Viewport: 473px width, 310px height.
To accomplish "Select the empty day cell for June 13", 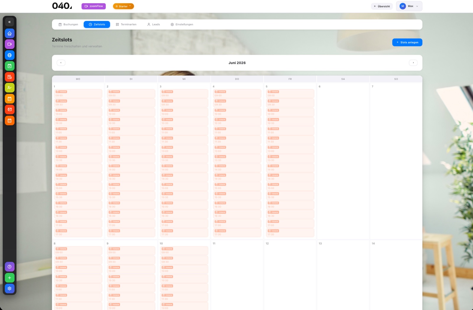I will (343, 275).
